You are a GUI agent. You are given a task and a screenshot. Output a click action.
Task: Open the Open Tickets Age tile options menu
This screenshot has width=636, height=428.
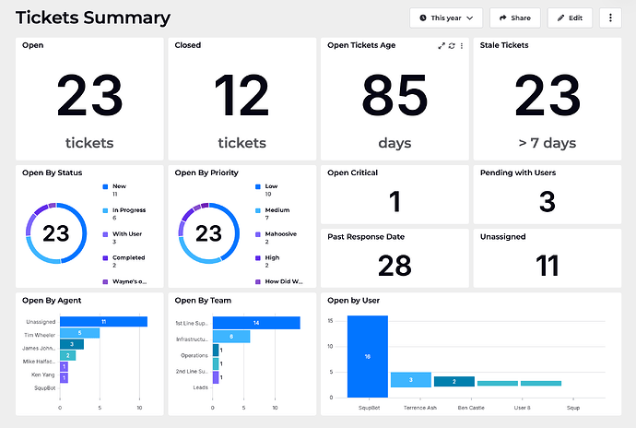(x=462, y=45)
